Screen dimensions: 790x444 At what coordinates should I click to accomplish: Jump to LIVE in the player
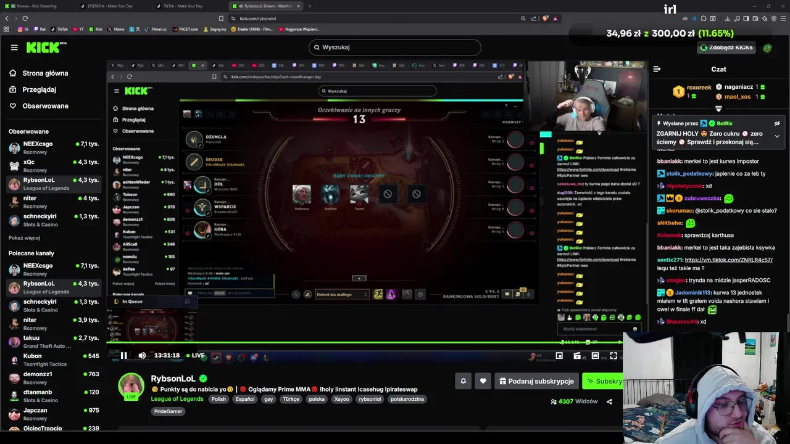(196, 355)
